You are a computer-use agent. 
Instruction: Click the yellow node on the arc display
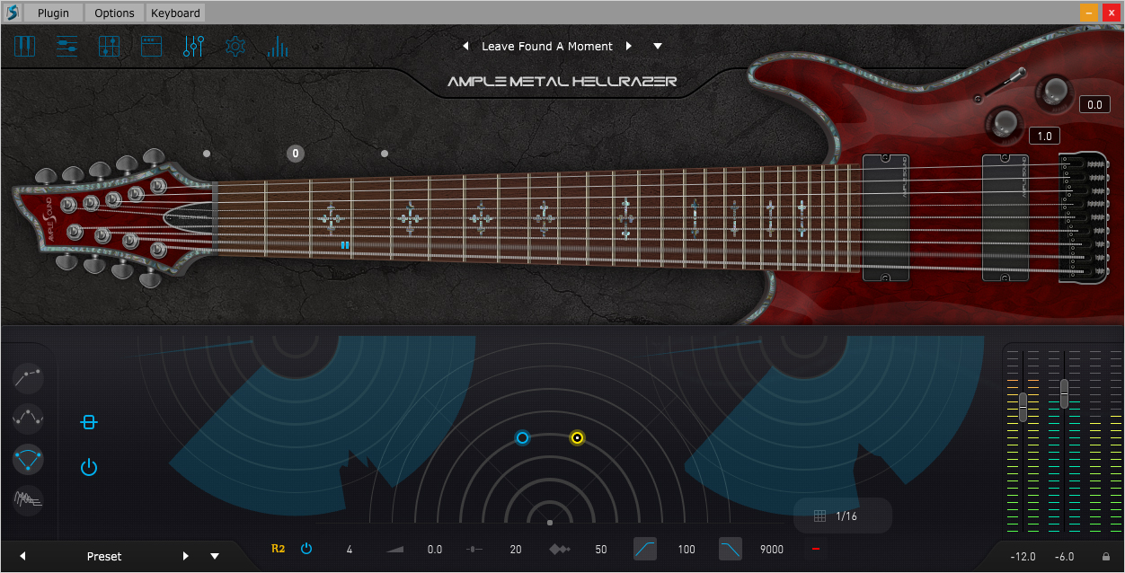click(577, 438)
